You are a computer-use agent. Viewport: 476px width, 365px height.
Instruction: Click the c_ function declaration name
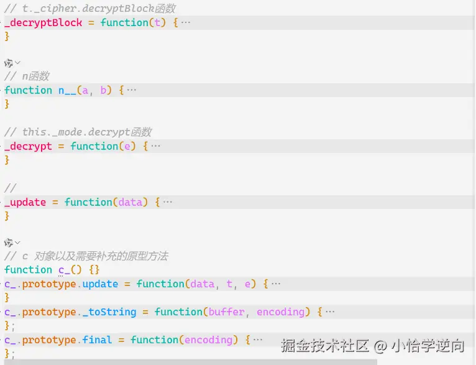pyautogui.click(x=65, y=270)
